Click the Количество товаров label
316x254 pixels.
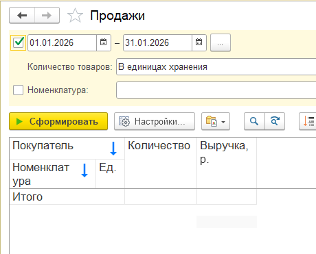[x=70, y=67]
